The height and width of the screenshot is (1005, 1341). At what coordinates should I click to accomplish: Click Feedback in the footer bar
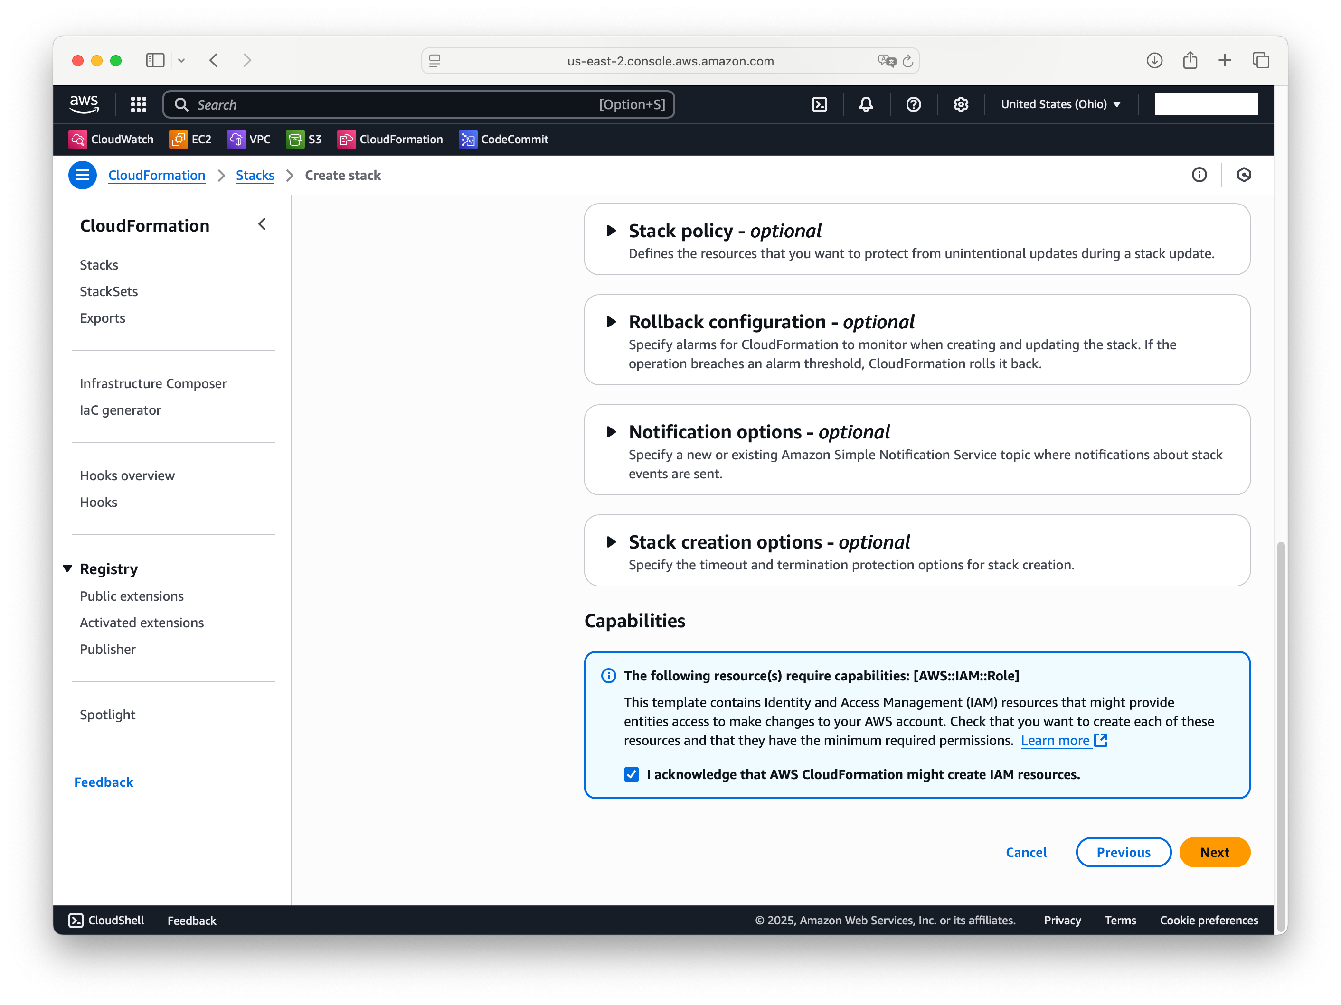191,920
